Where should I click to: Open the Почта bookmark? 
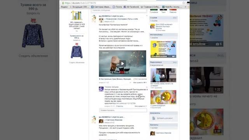(117, 7)
